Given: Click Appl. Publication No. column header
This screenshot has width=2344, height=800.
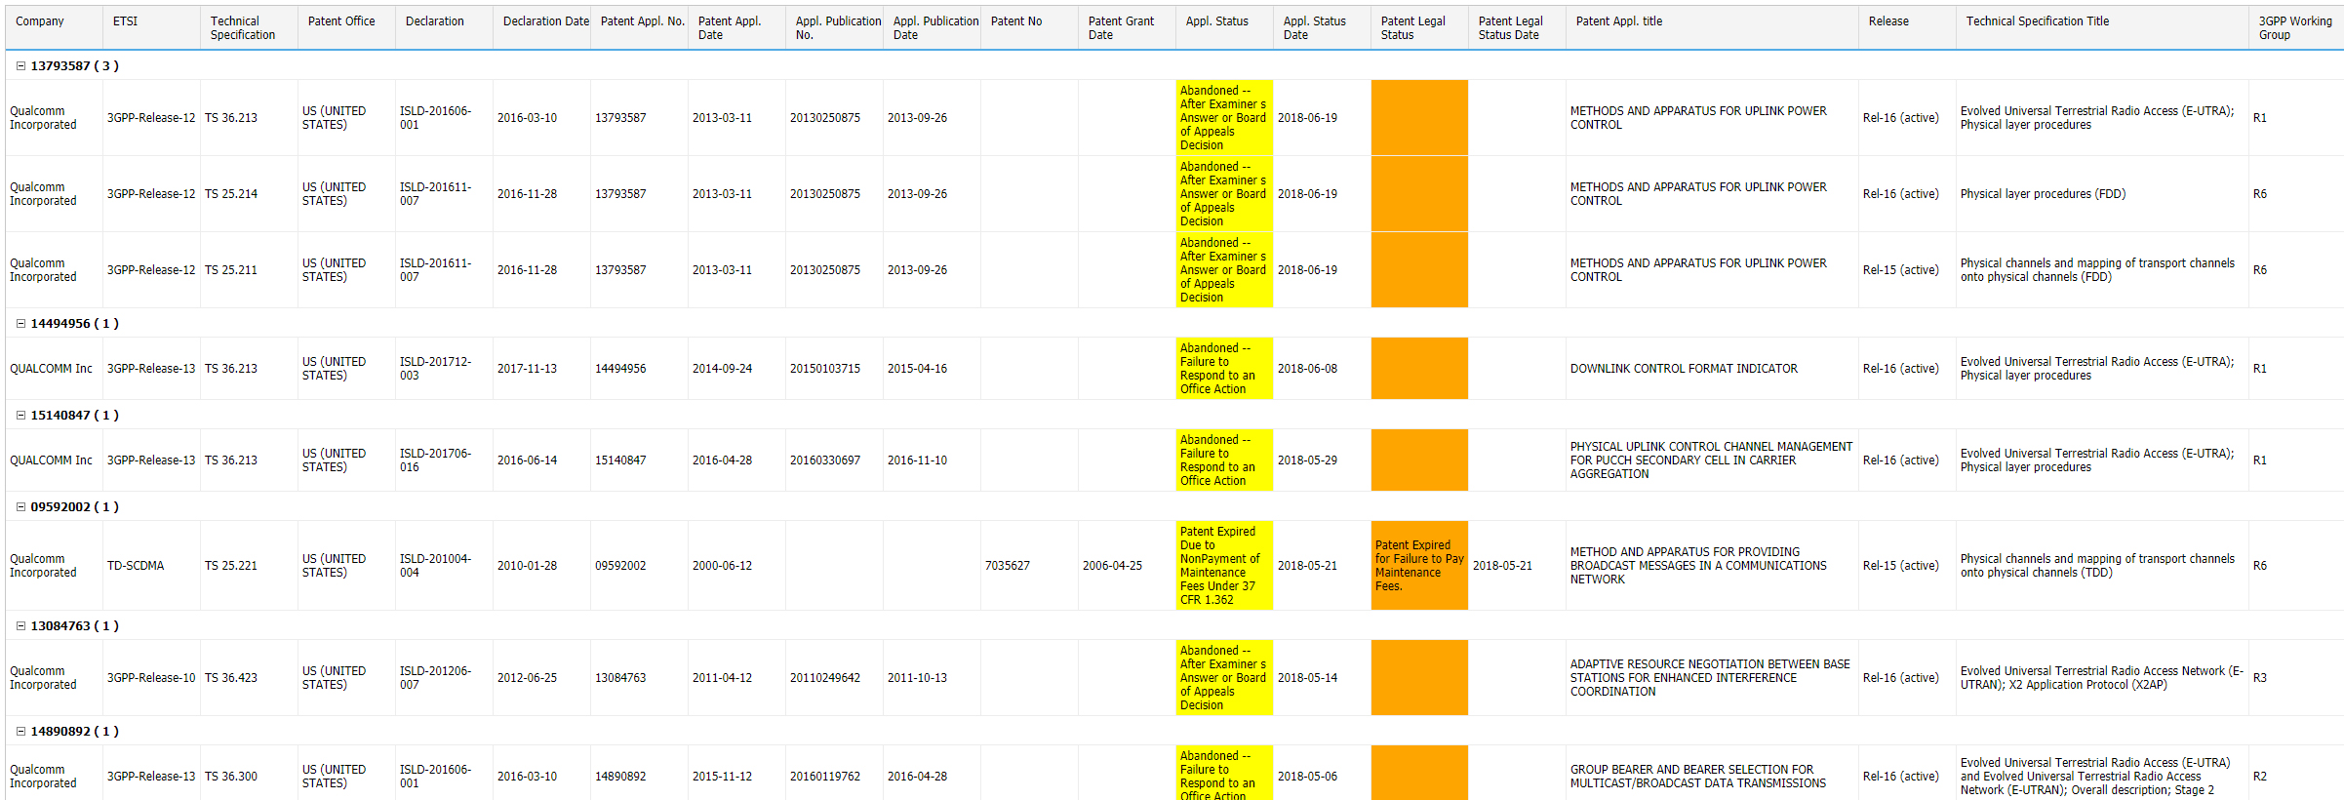Looking at the screenshot, I should pyautogui.click(x=834, y=27).
